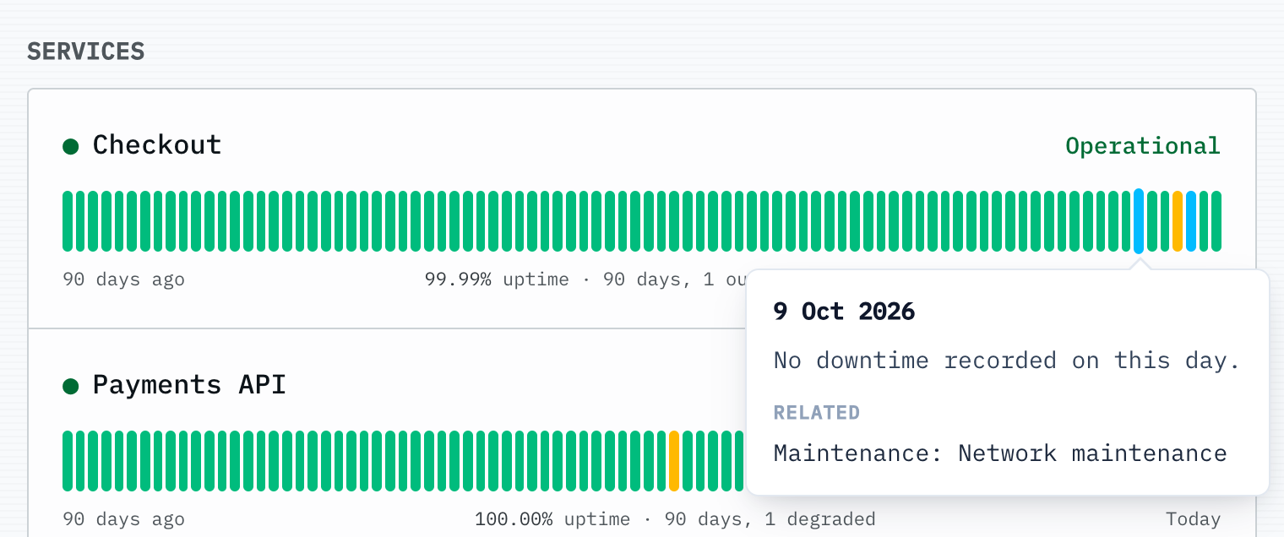Image resolution: width=1284 pixels, height=537 pixels.
Task: Select the first bar in Payments API timeline
Action: [x=68, y=461]
